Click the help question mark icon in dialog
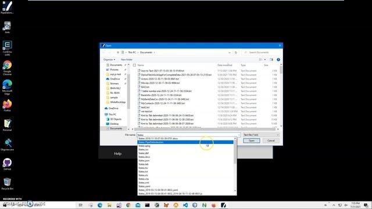Viewport: 372px width, 209px height. (278, 59)
